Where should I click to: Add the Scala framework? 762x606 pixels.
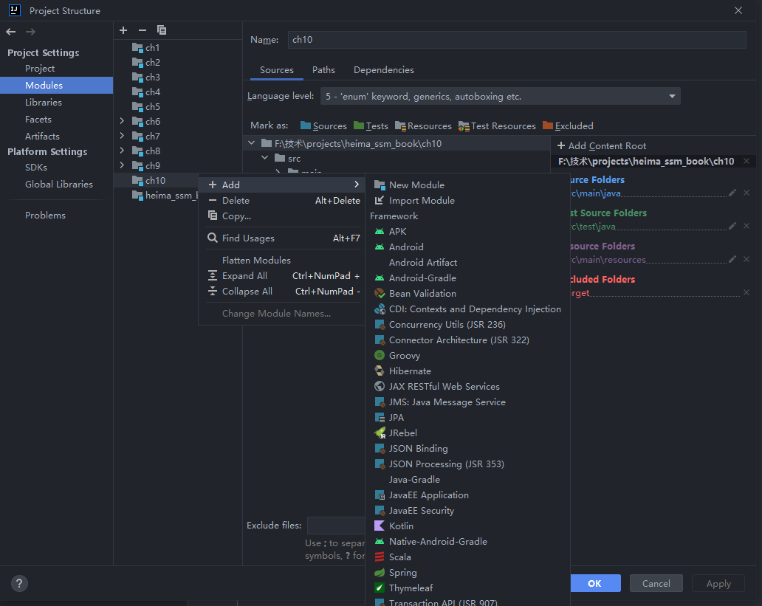pos(467,557)
